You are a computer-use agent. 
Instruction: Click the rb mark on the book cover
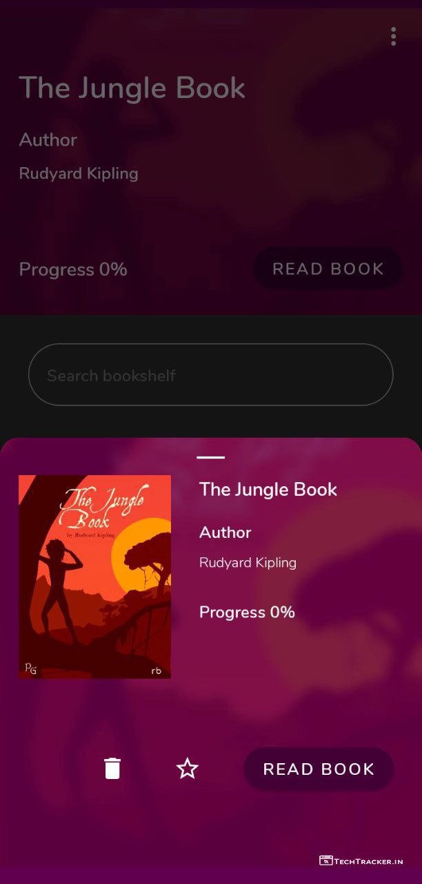click(156, 670)
